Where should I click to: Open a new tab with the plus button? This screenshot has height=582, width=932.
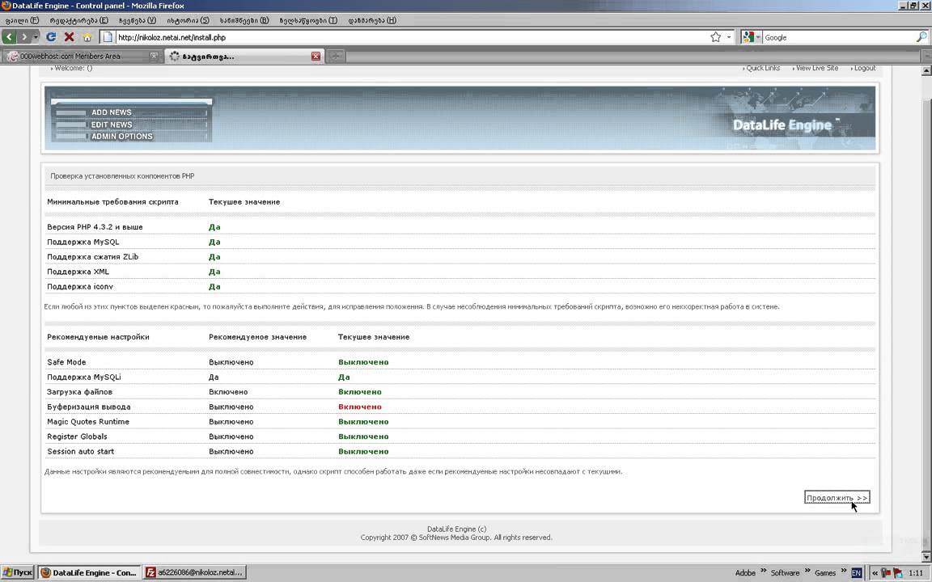pos(335,57)
